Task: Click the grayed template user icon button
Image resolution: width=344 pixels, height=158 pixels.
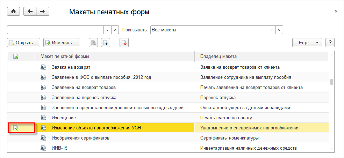Action: click(x=93, y=43)
